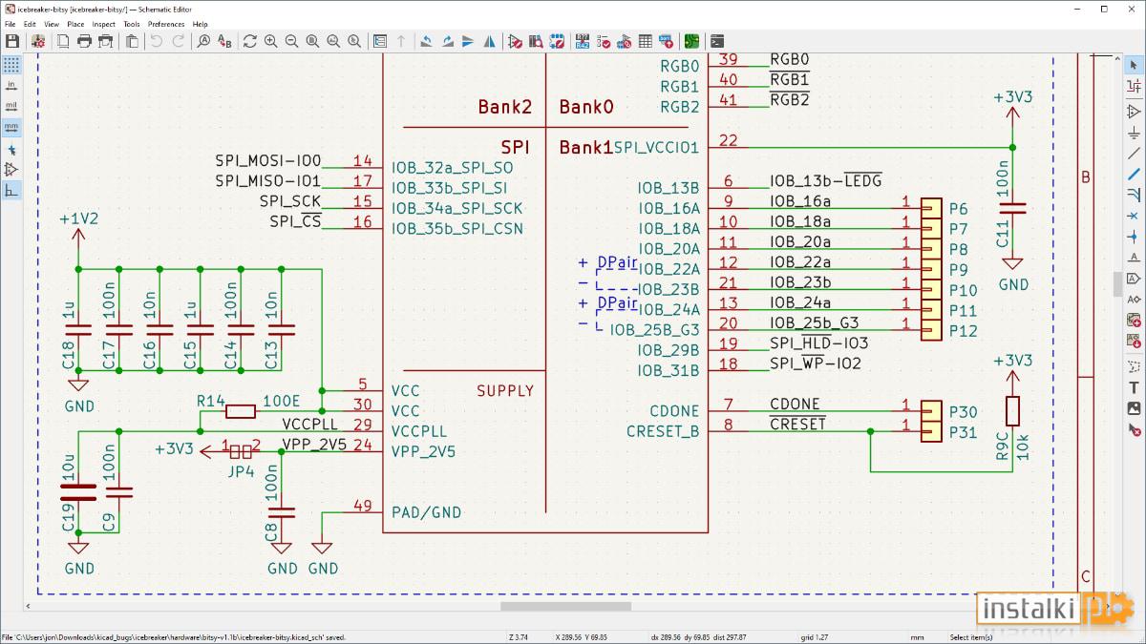1146x644 pixels.
Task: Open the symbol editor
Action: click(515, 41)
